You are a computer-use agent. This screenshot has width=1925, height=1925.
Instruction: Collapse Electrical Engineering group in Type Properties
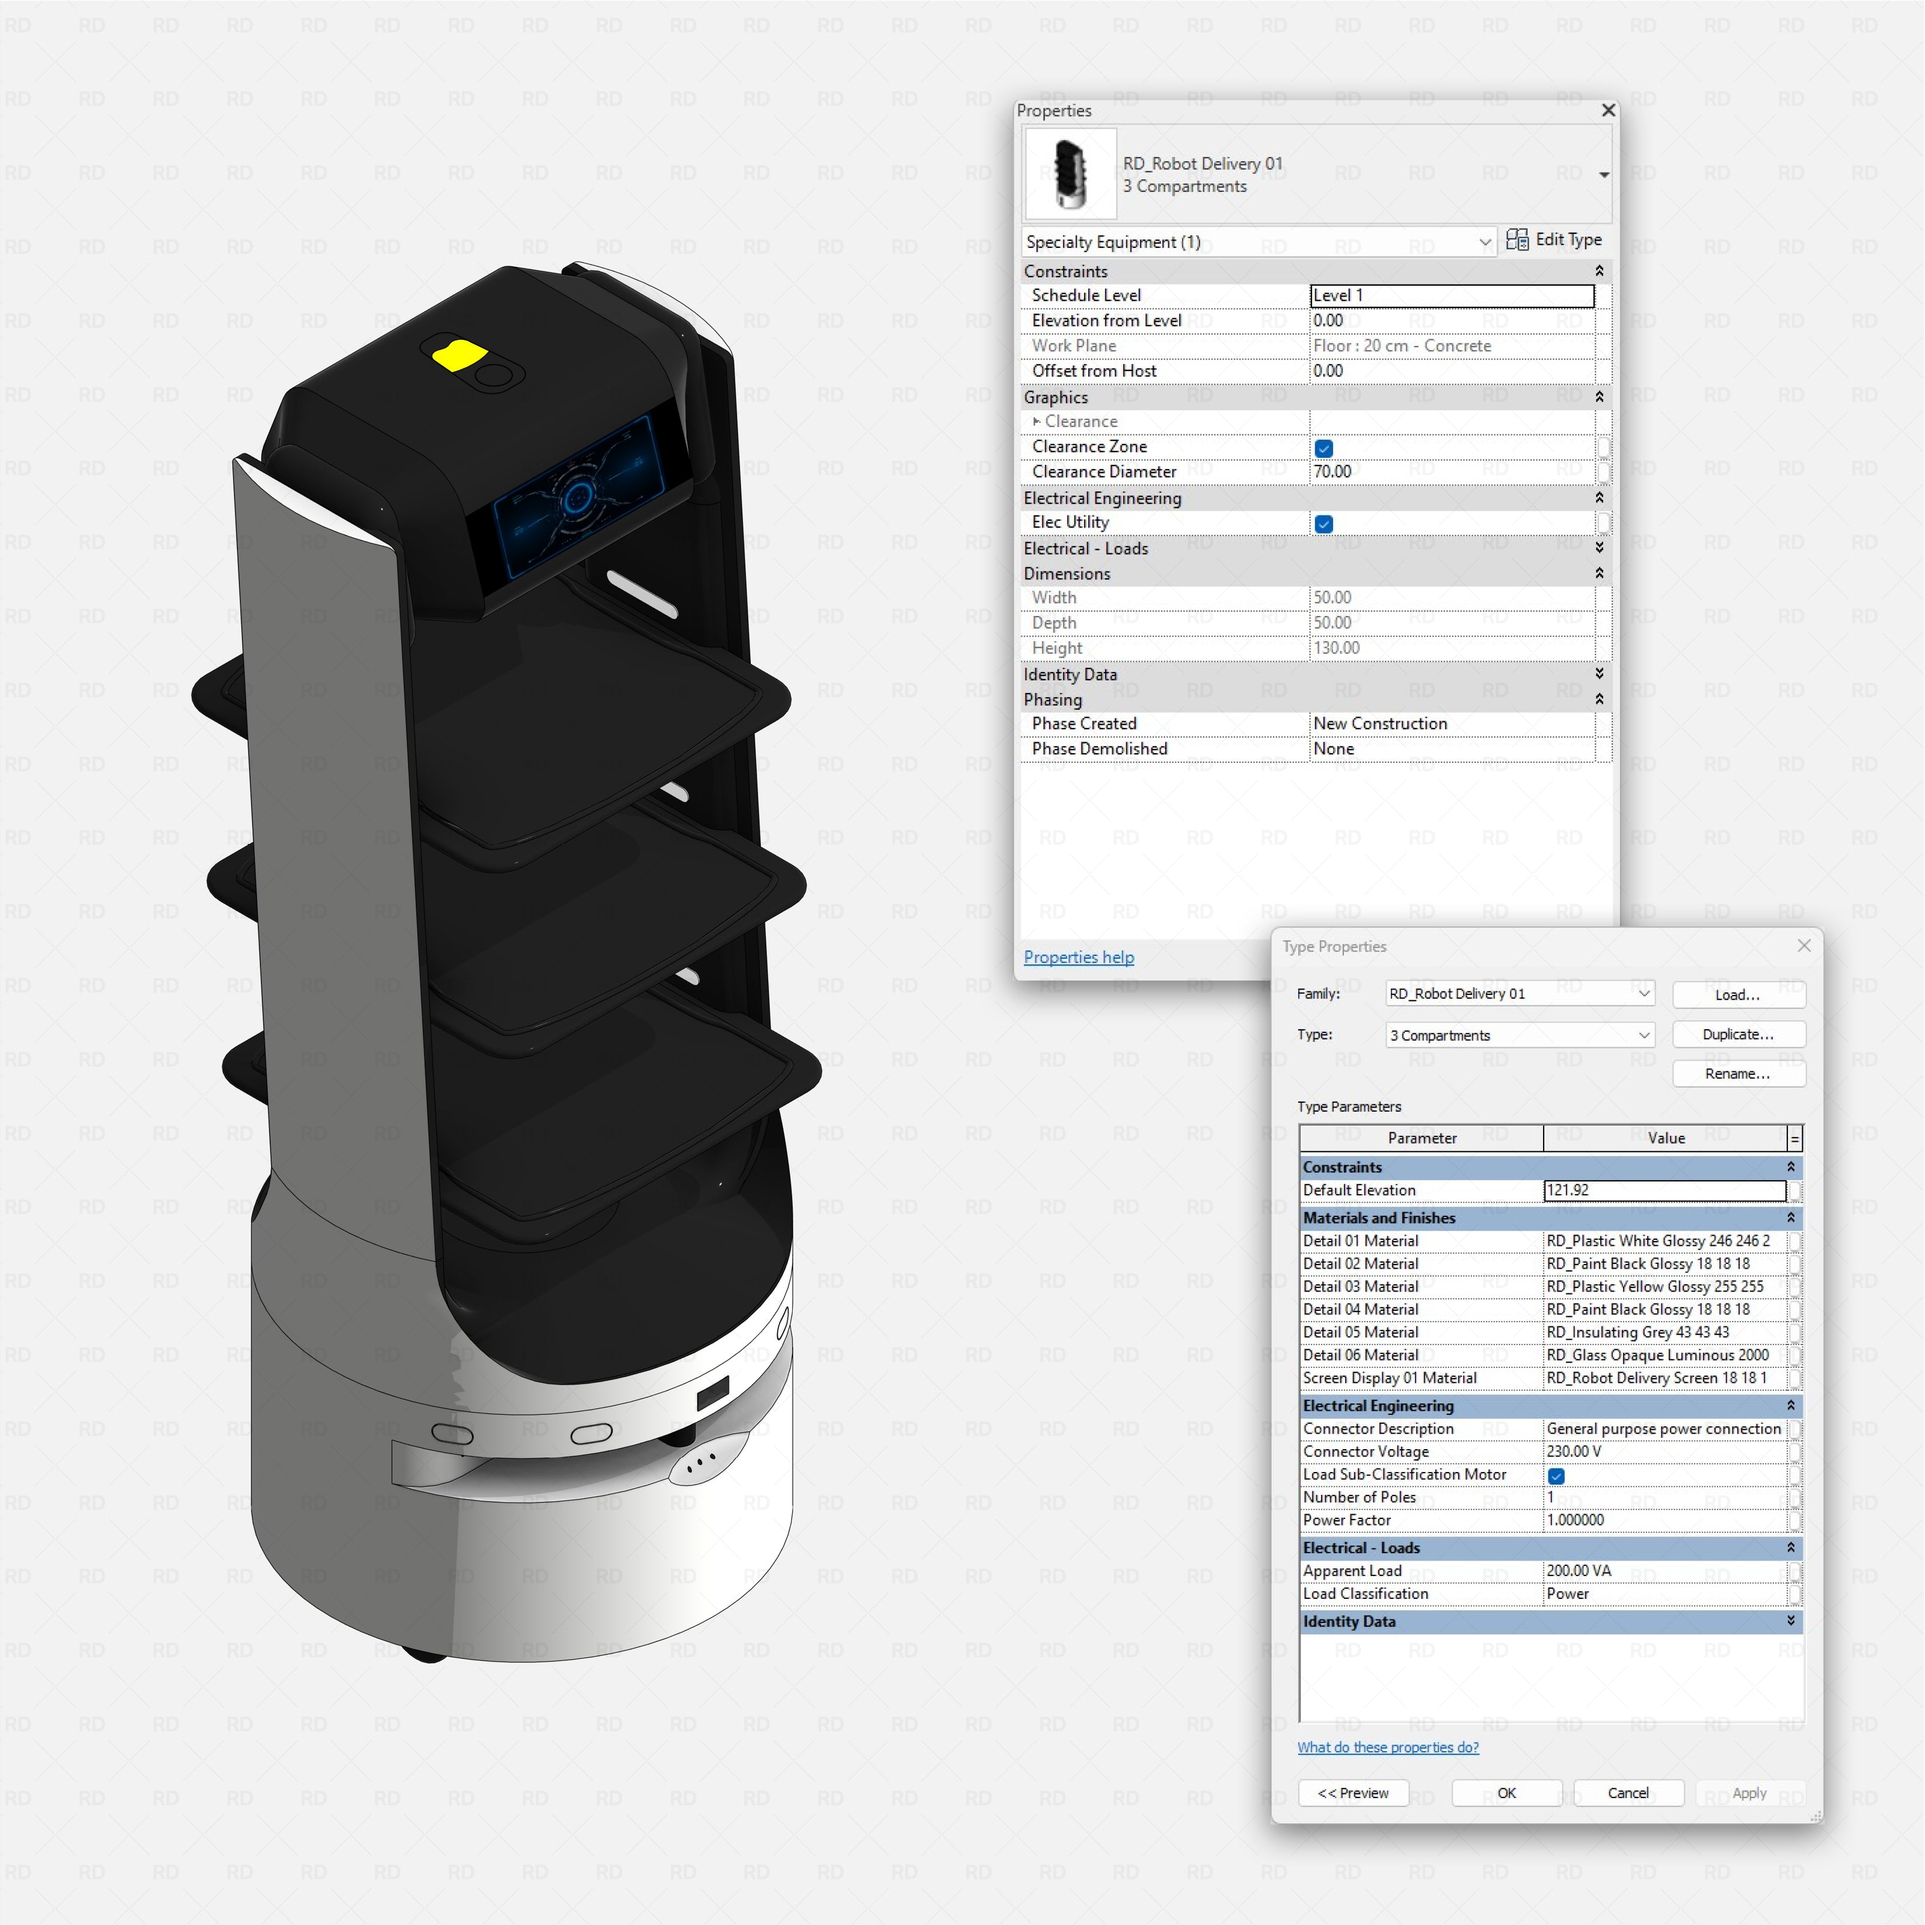pos(1790,1406)
